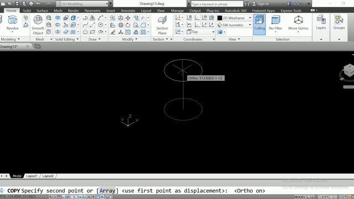Select the Rectangle tool in Draw panel

[92, 32]
